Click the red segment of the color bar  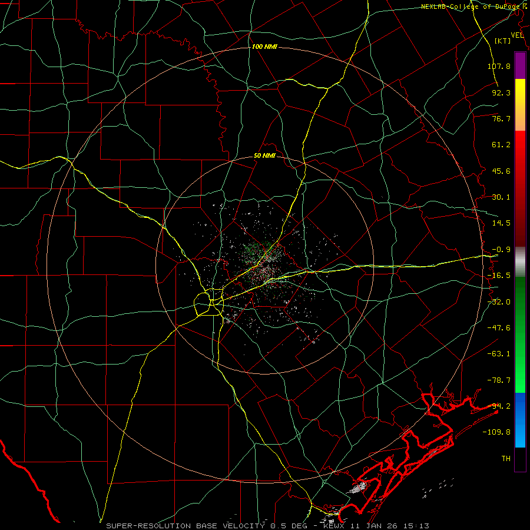[x=520, y=188]
